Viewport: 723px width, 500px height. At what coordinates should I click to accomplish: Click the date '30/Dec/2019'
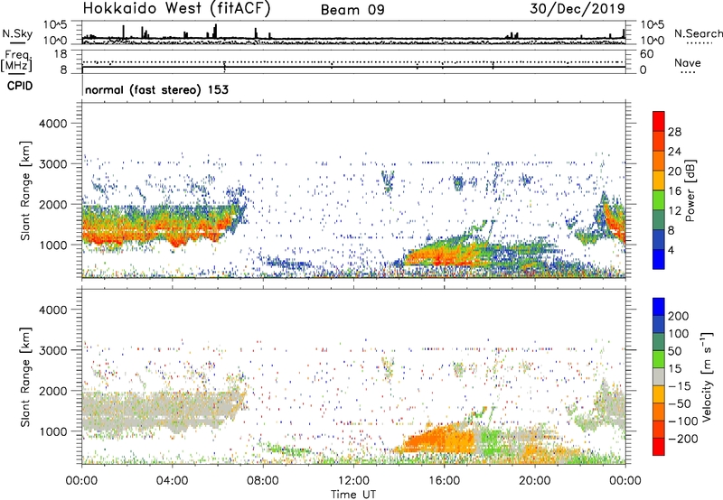pos(577,9)
